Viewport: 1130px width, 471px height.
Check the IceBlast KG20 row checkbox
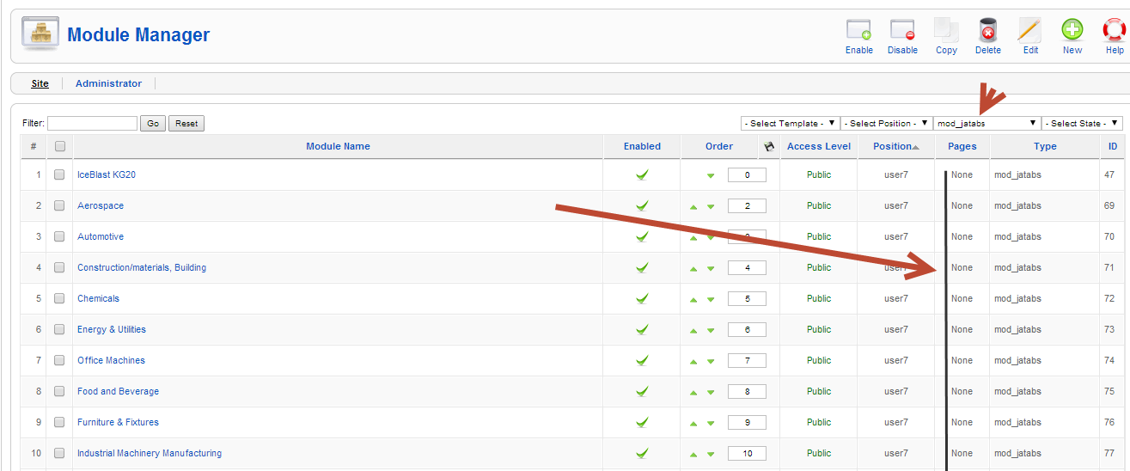pyautogui.click(x=59, y=174)
